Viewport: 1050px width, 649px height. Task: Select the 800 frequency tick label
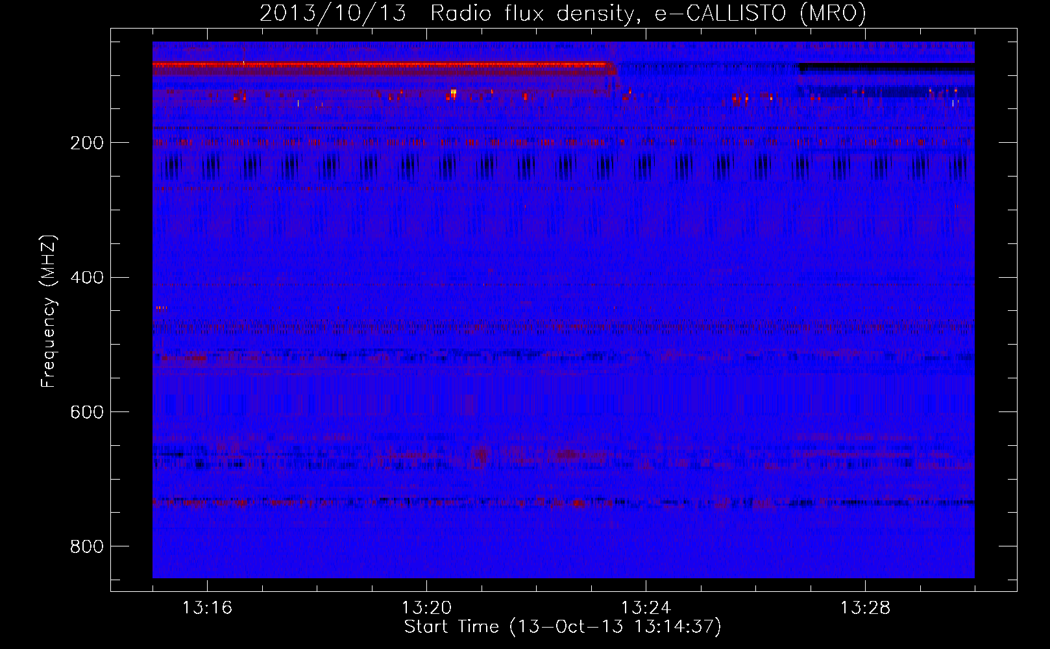(86, 547)
